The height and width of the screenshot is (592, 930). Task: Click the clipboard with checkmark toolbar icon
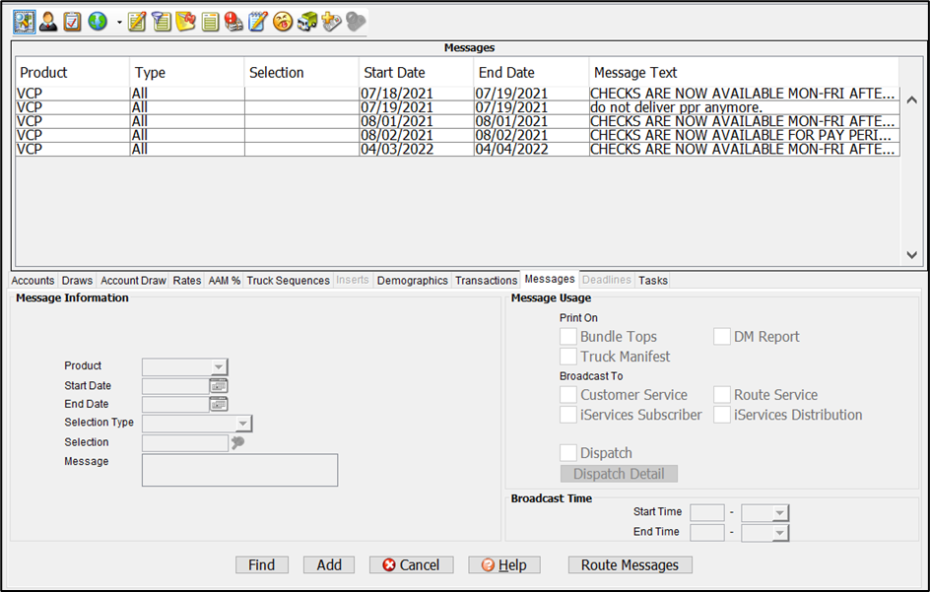(72, 21)
